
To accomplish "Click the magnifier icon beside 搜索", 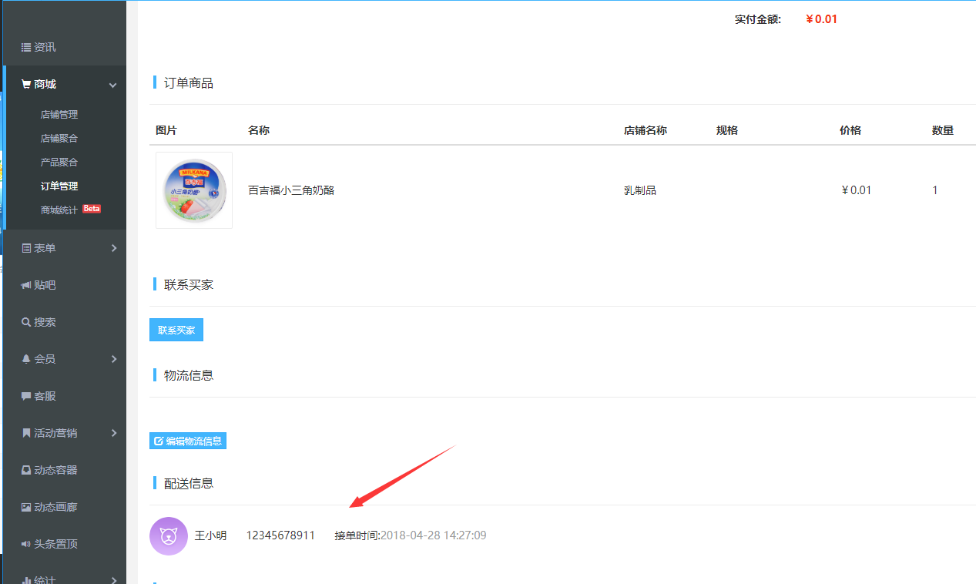I will pyautogui.click(x=26, y=322).
